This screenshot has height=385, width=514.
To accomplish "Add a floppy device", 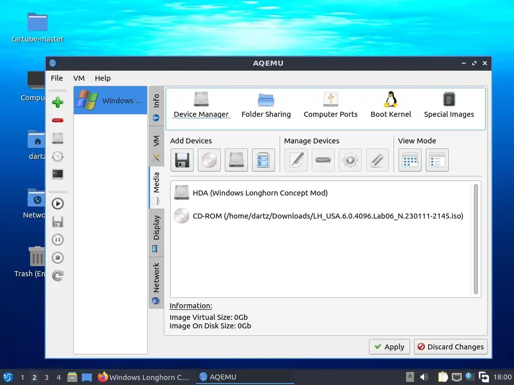I will click(x=182, y=160).
